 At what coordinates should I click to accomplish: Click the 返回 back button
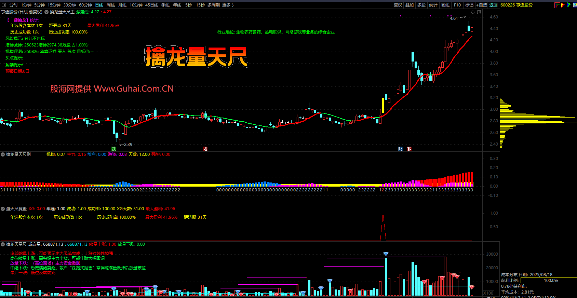click(494, 5)
